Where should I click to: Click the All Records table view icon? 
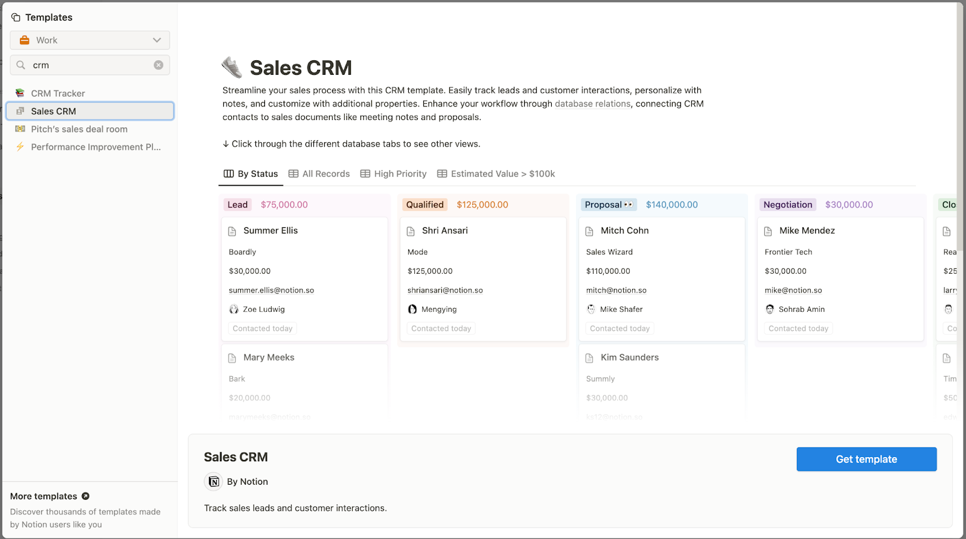pos(293,174)
